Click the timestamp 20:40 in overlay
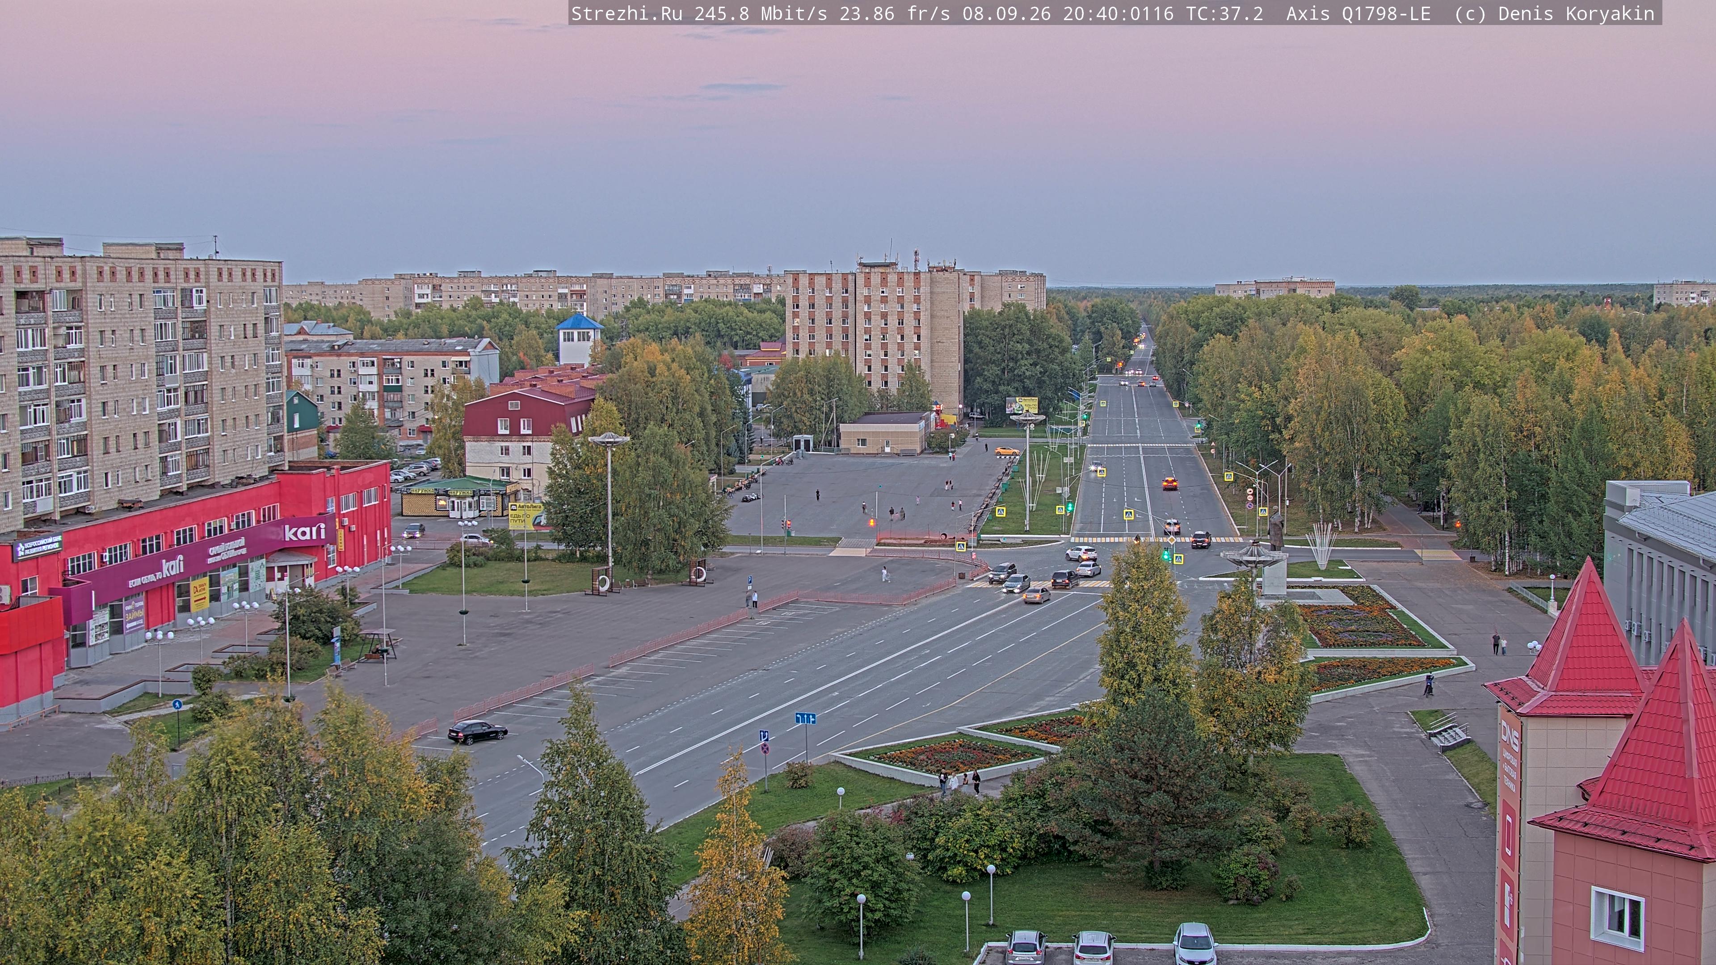Viewport: 1716px width, 965px height. [x=1090, y=13]
